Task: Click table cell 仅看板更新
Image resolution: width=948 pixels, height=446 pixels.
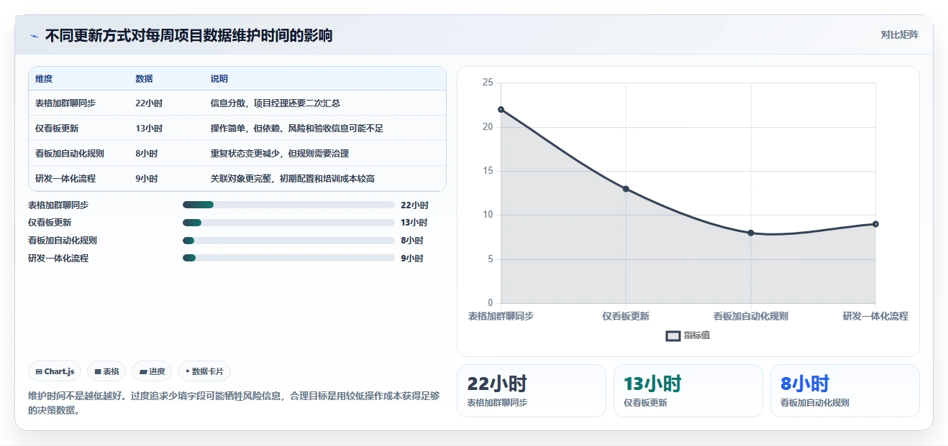Action: tap(57, 129)
